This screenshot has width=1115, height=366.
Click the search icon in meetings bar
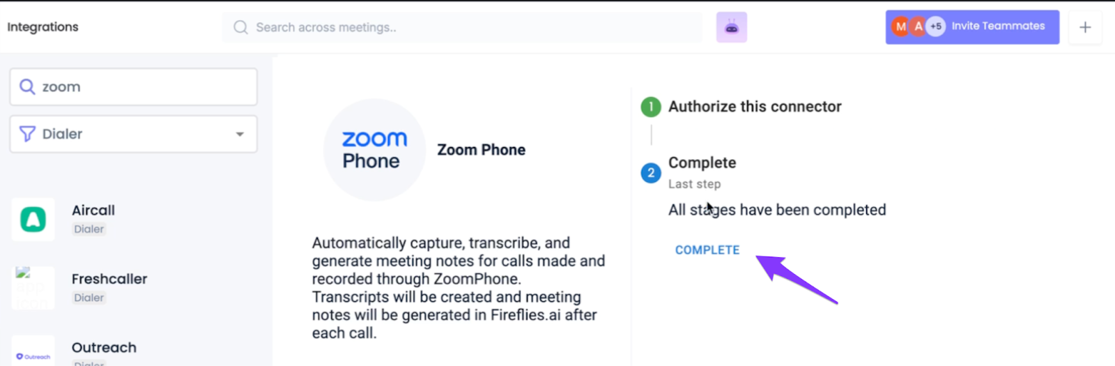tap(240, 27)
